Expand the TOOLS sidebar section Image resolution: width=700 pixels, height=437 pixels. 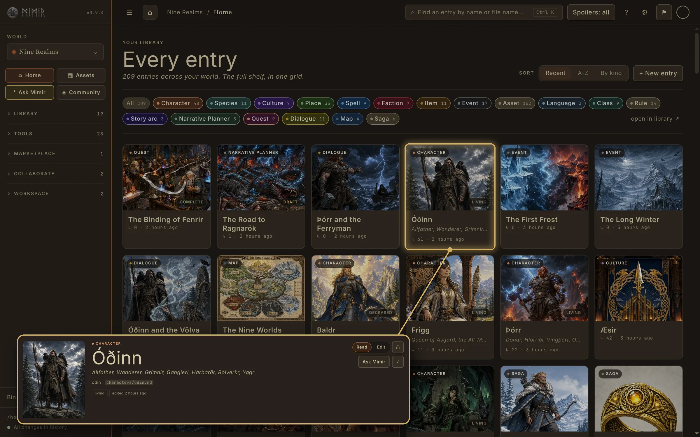[x=55, y=134]
